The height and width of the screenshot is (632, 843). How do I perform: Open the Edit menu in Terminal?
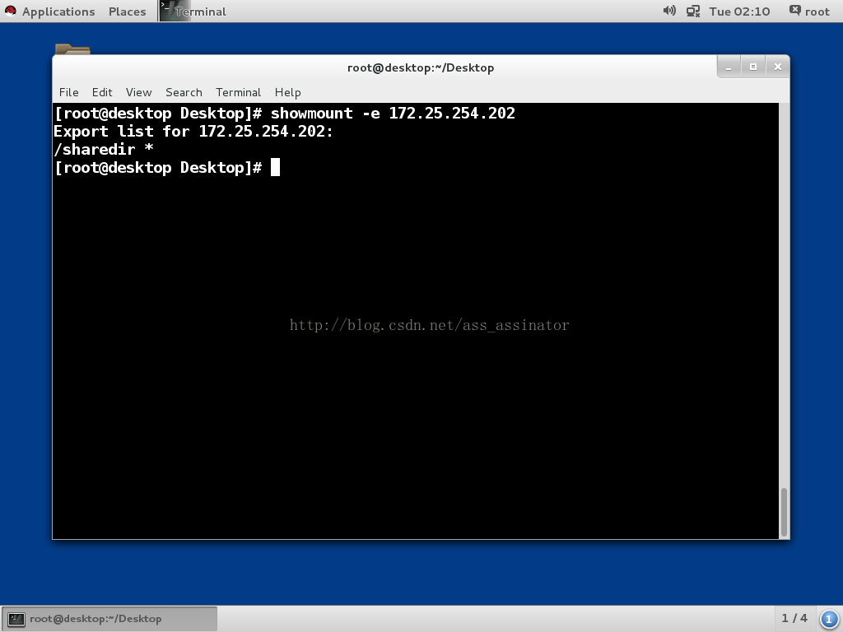102,92
